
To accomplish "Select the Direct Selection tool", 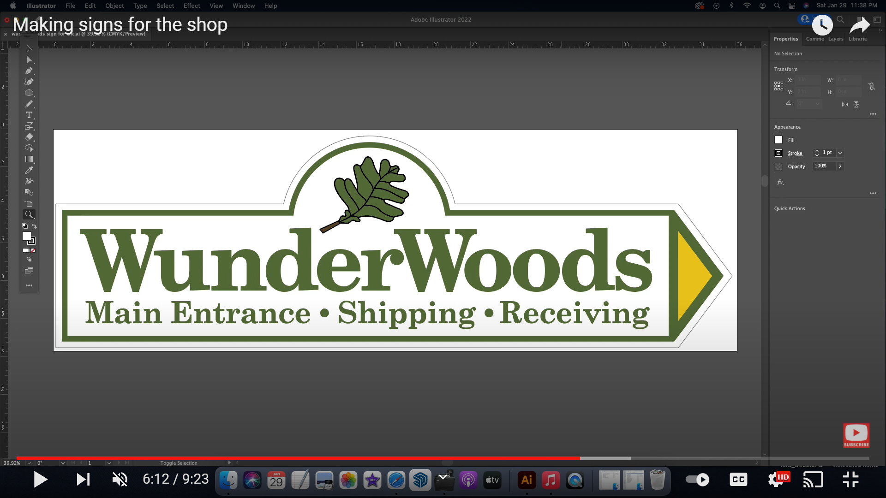I will pyautogui.click(x=29, y=60).
